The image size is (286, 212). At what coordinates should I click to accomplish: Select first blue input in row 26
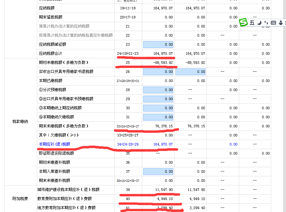(x=158, y=72)
